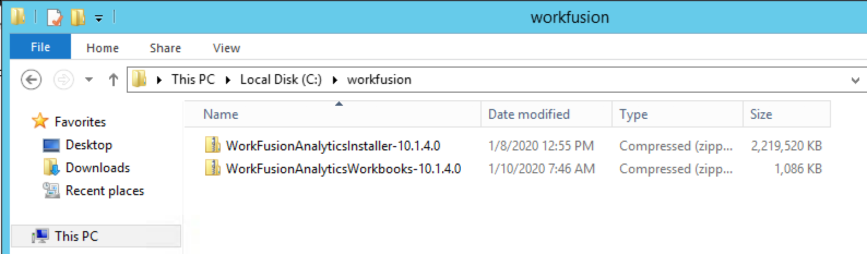This screenshot has height=254, width=867.
Task: Expand the address bar history dropdown
Action: click(855, 80)
